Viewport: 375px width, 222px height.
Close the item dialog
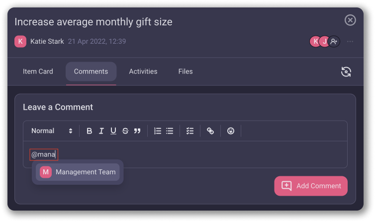point(351,20)
